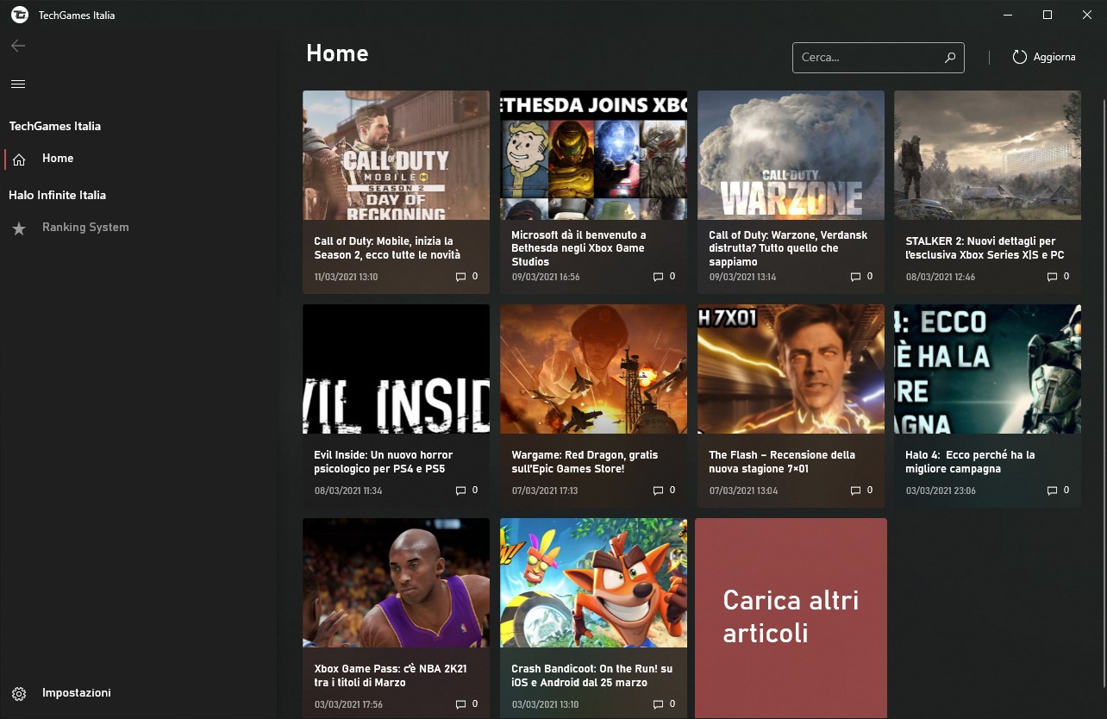This screenshot has width=1107, height=719.
Task: Open Wargame Red Dragon thumbnail
Action: pos(593,369)
